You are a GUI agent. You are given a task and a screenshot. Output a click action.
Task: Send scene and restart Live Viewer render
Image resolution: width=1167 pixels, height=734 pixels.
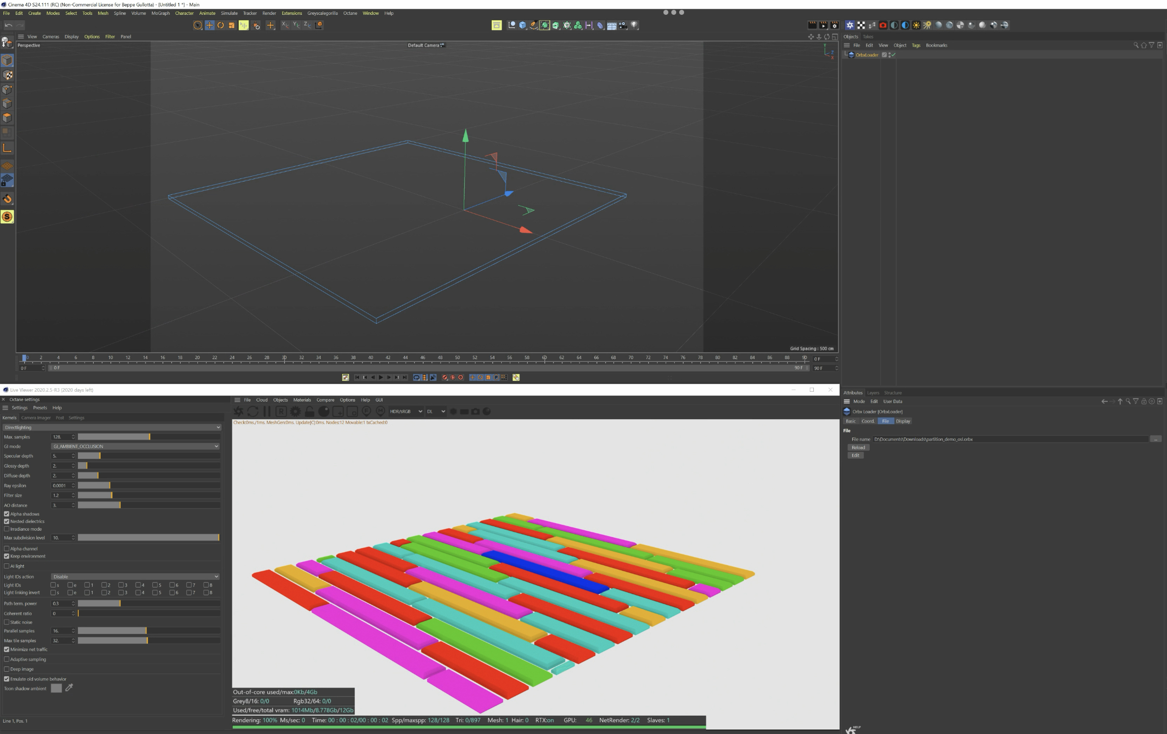(239, 411)
